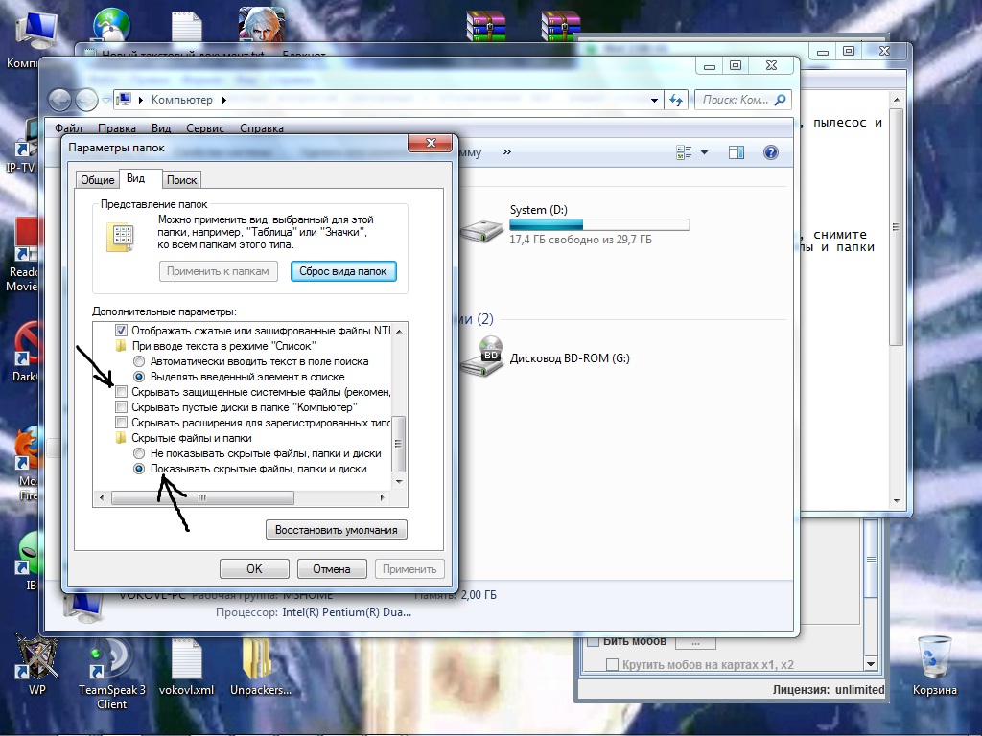Click the breadcrumb arrow before Компьютер
This screenshot has width=982, height=736.
tap(140, 100)
